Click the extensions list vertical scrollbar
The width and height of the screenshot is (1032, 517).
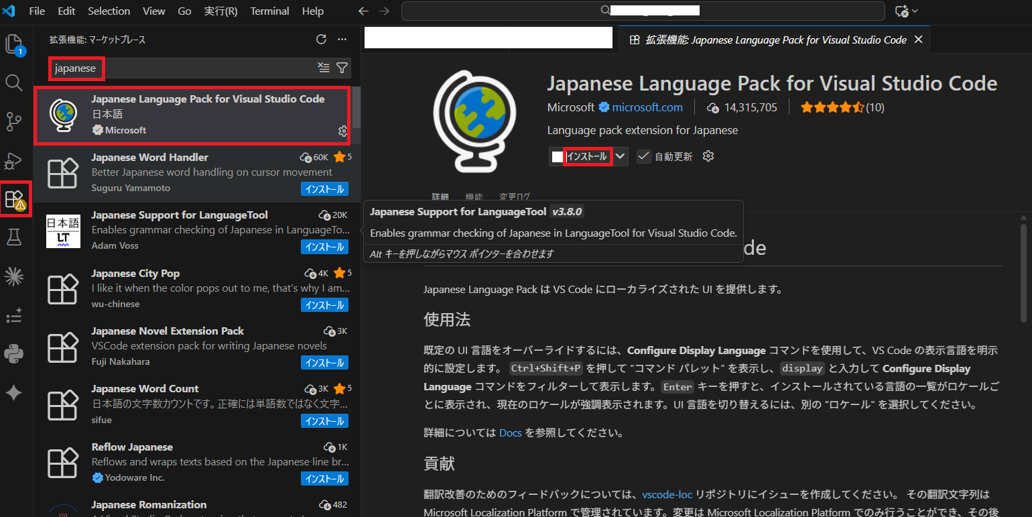point(357,107)
